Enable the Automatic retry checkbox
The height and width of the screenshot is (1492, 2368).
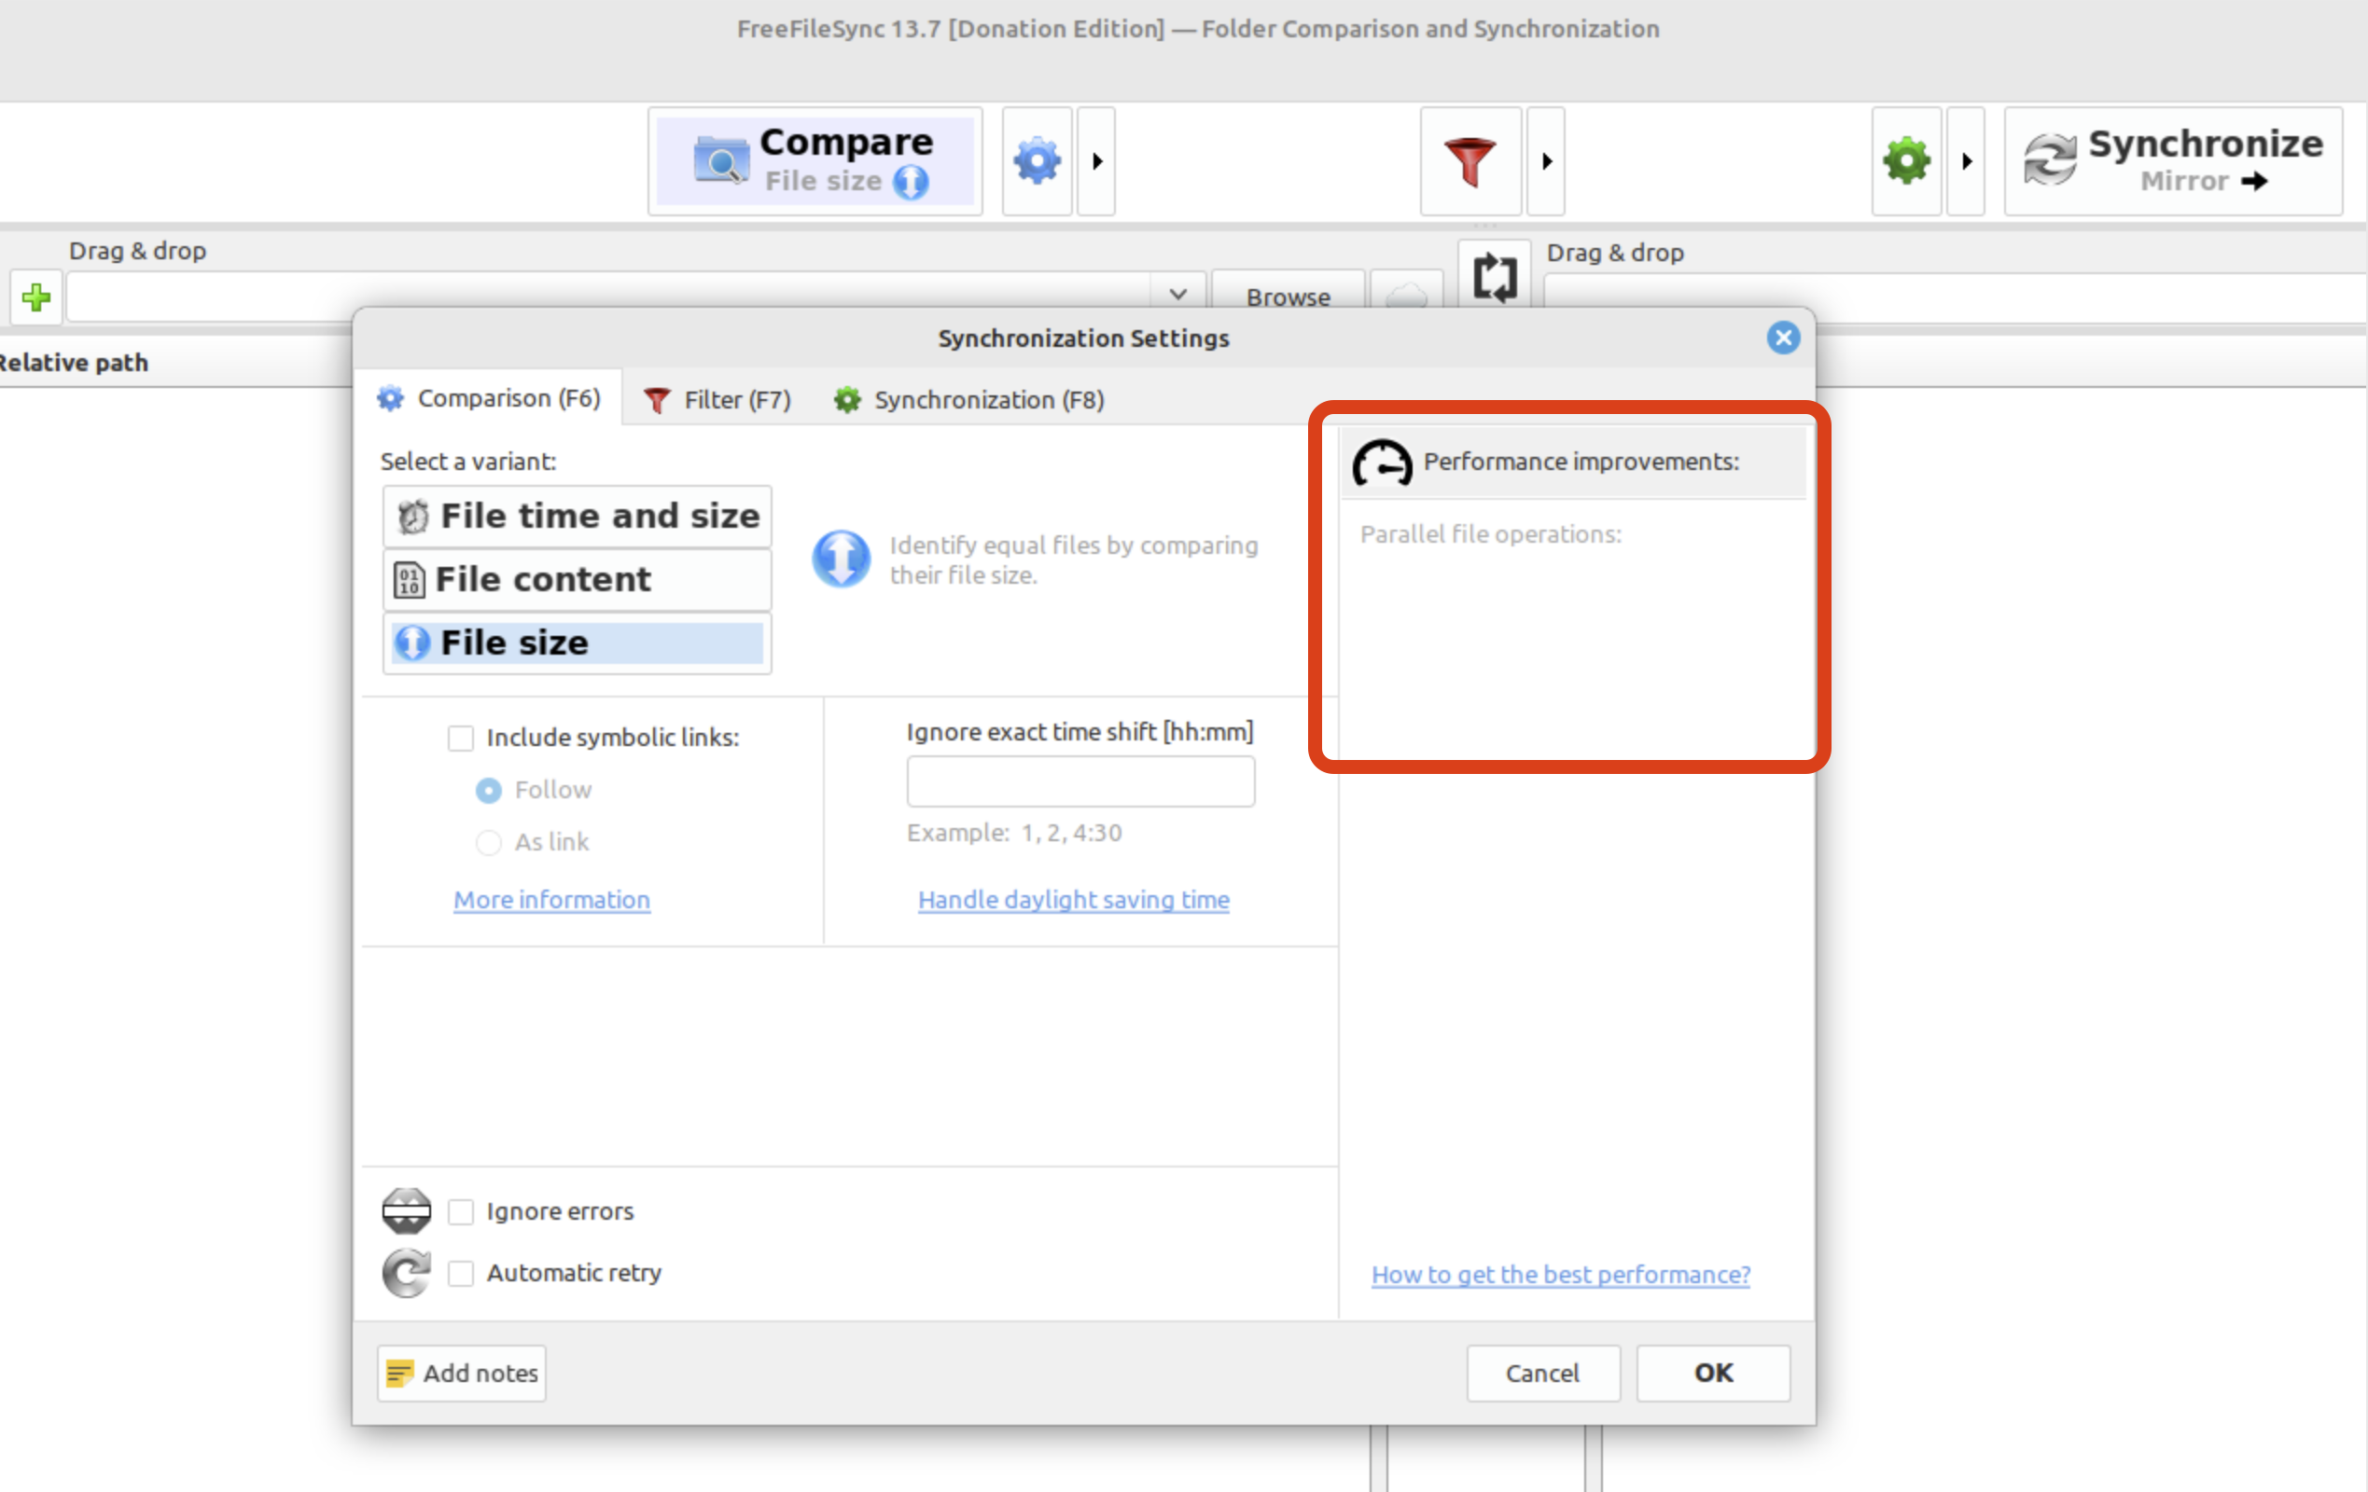(x=460, y=1273)
